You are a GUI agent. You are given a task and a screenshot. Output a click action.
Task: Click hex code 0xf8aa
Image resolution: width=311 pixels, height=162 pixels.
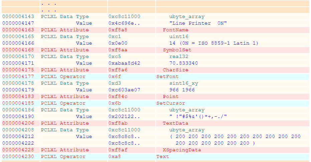(118, 50)
